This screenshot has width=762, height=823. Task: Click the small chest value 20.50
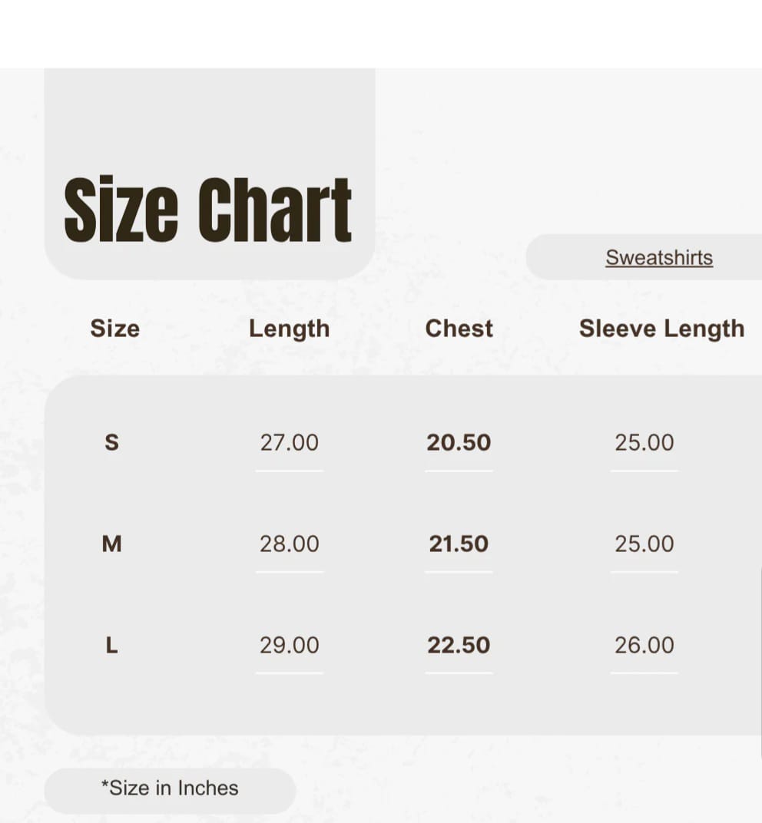pyautogui.click(x=459, y=443)
